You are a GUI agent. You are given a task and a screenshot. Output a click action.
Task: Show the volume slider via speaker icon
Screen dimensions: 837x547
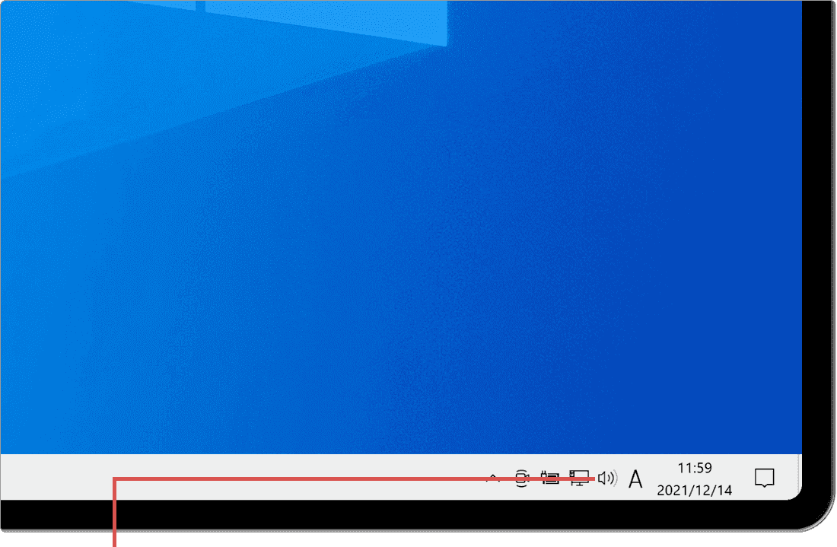tap(607, 479)
